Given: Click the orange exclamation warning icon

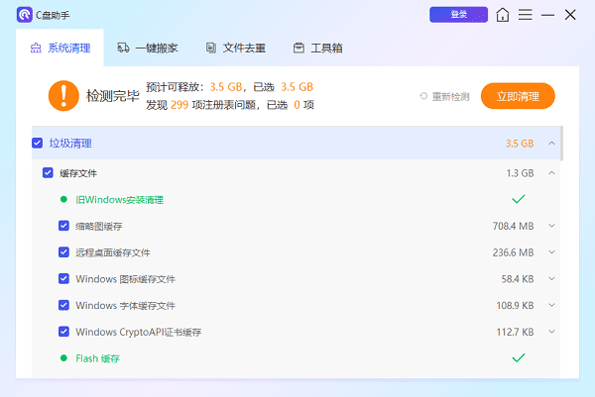Looking at the screenshot, I should tap(63, 95).
